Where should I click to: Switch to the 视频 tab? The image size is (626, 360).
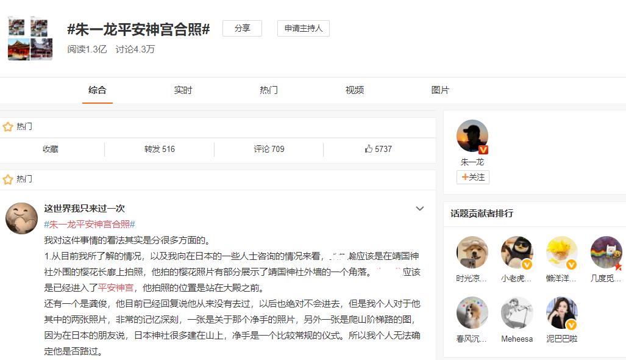tap(355, 90)
